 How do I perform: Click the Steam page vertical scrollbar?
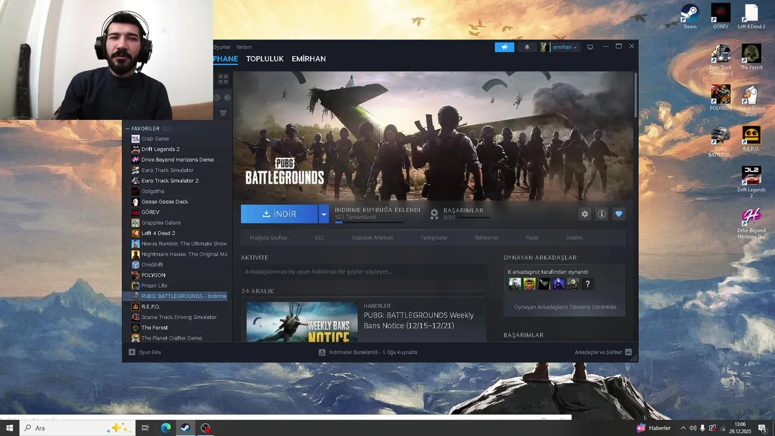635,95
